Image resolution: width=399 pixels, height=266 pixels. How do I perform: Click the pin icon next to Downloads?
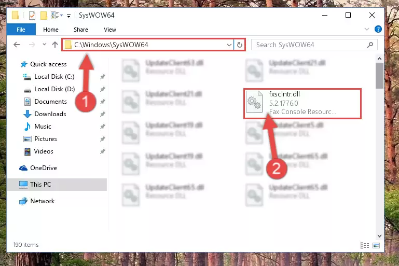[x=103, y=114]
